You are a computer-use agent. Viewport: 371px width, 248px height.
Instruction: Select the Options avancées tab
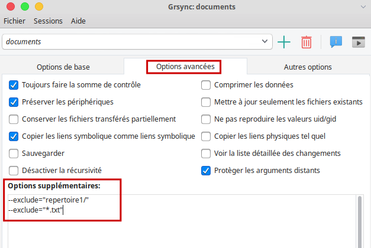185,67
